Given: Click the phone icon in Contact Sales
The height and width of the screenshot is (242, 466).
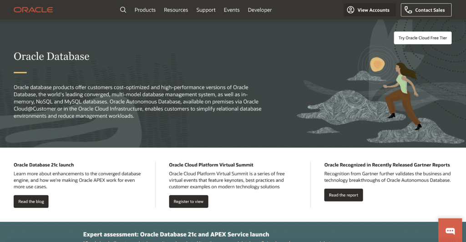Looking at the screenshot, I should 408,10.
